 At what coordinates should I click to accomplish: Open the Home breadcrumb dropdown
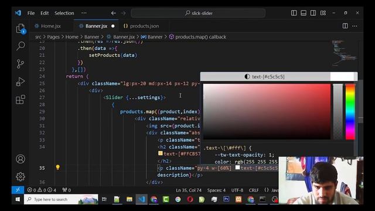pos(71,37)
